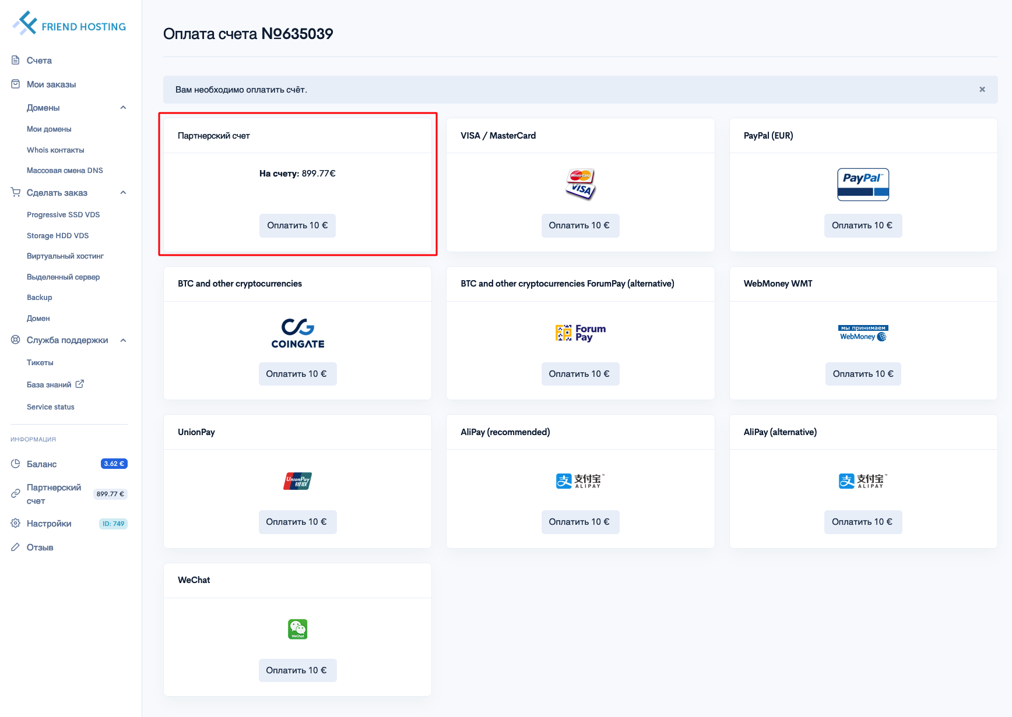
Task: Open Выделенный сервер
Action: 63,277
